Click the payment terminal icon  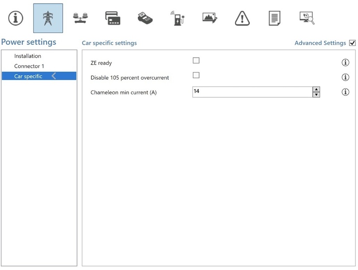(x=145, y=18)
